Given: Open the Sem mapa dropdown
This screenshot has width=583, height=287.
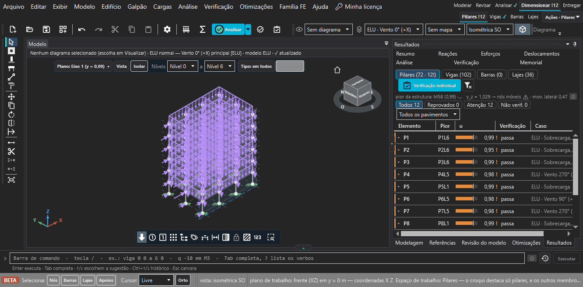Looking at the screenshot, I should 445,29.
